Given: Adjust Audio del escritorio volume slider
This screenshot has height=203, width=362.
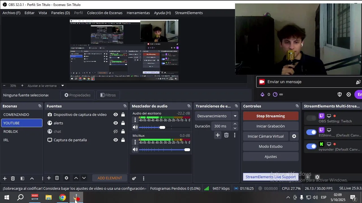Looking at the screenshot, I should [162, 127].
